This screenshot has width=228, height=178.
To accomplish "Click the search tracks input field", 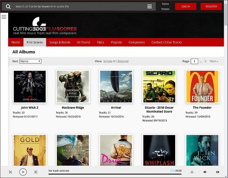I will coord(79,6).
